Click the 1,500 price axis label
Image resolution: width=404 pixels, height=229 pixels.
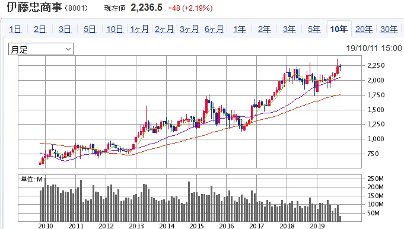click(x=376, y=110)
